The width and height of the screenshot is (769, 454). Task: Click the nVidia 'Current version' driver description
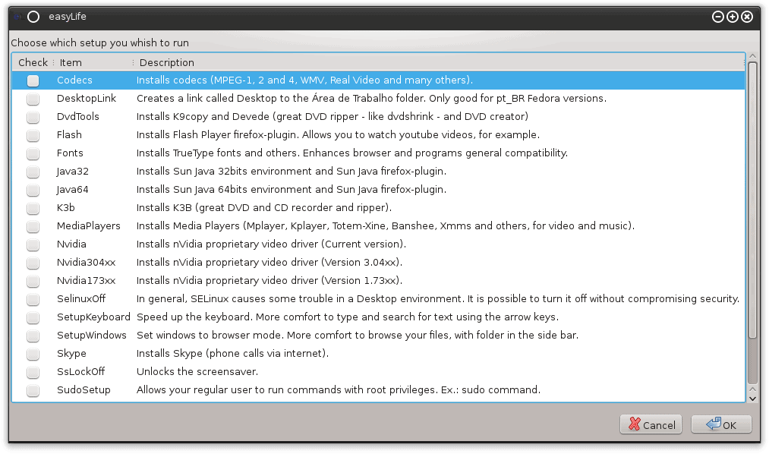tap(271, 244)
